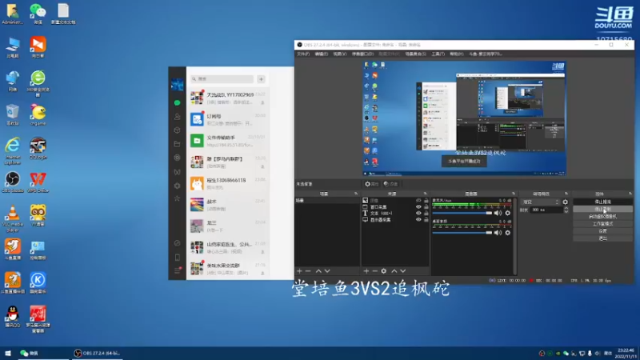The image size is (640, 360).
Task: Move source down with arrow icon
Action: [403, 271]
